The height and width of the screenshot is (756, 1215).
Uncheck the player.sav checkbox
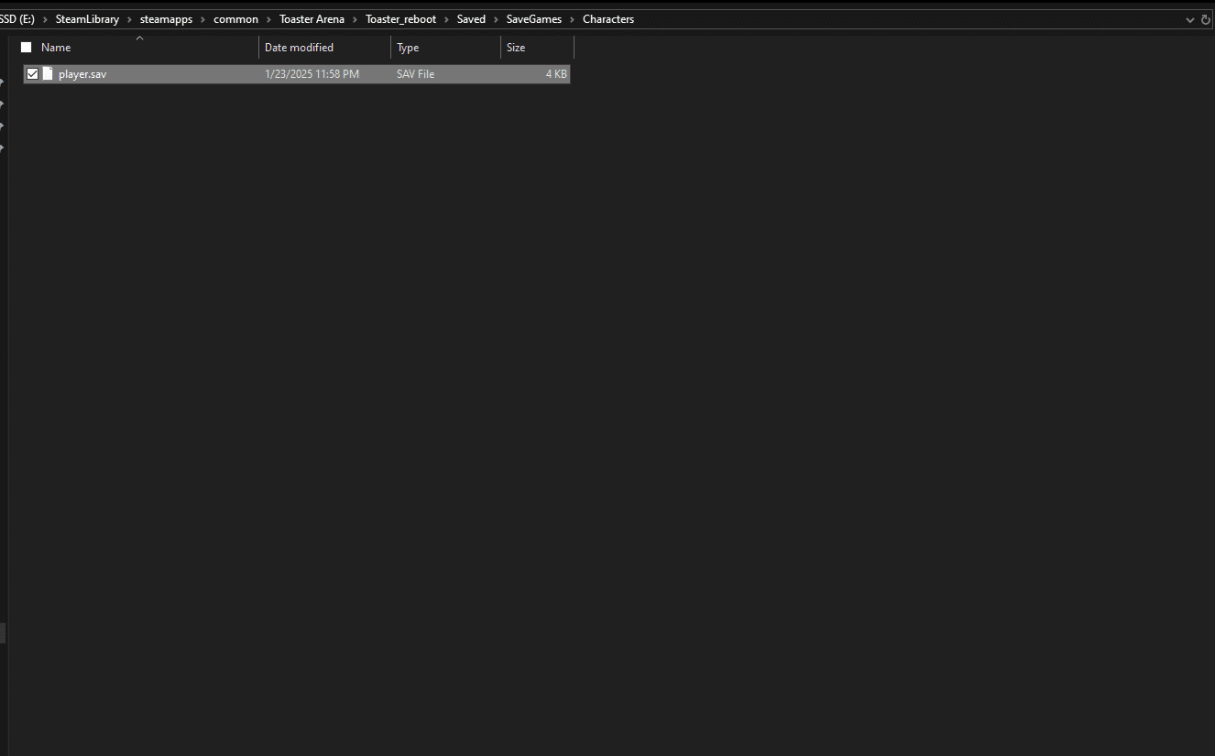[x=32, y=73]
